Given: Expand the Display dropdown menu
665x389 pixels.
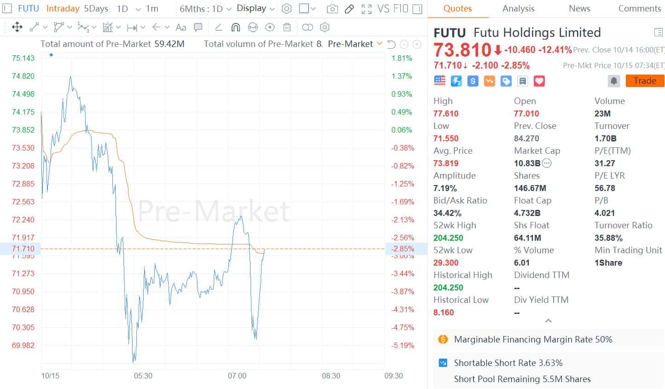Looking at the screenshot, I should (x=256, y=9).
